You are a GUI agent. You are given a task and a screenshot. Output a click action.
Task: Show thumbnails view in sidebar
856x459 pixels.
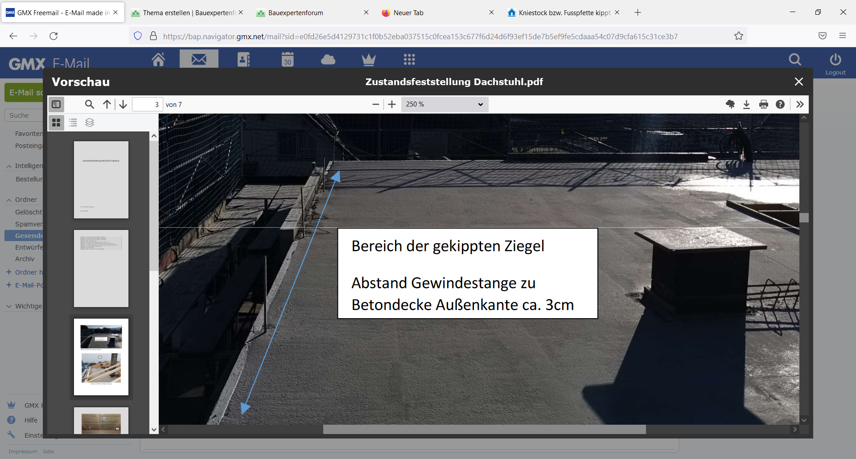56,123
